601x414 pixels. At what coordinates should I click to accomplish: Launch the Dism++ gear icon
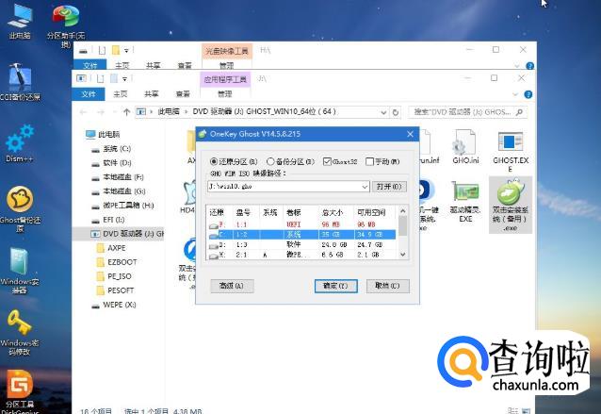point(20,142)
